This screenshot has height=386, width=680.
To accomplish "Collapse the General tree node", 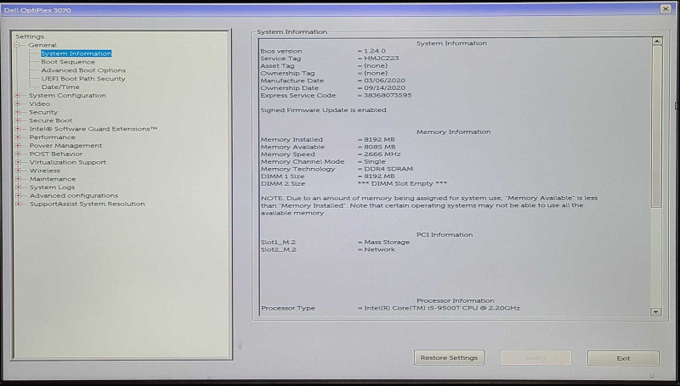I will click(x=17, y=45).
